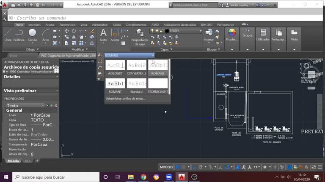Expand the Dibujo panel

point(32,49)
